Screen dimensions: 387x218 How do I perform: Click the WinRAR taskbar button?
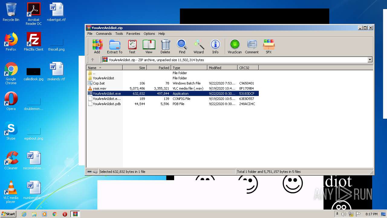[x=75, y=214]
